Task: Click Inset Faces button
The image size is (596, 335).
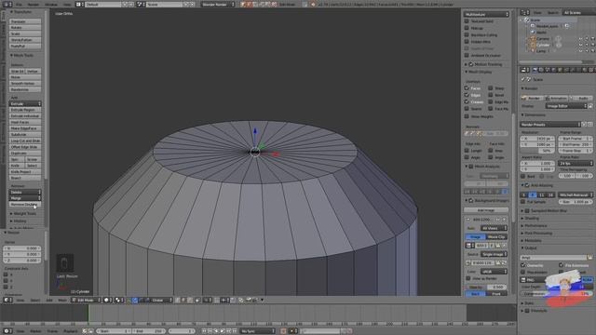Action: point(25,122)
